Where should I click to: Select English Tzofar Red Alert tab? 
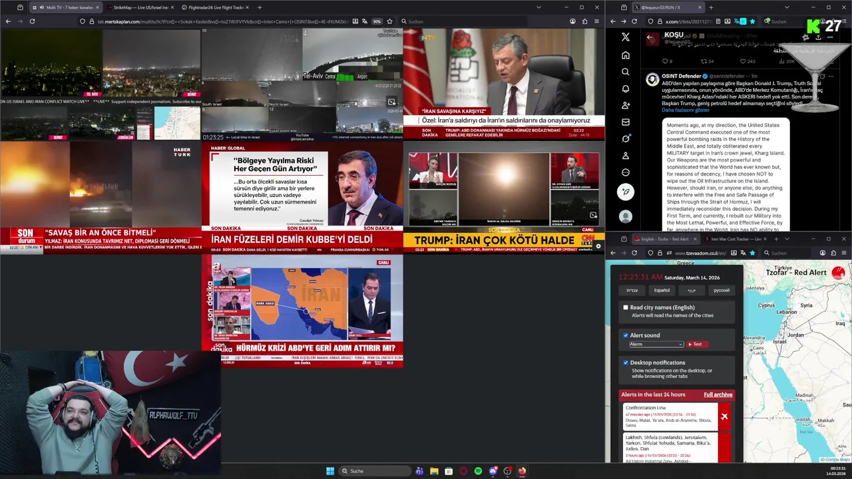[666, 239]
